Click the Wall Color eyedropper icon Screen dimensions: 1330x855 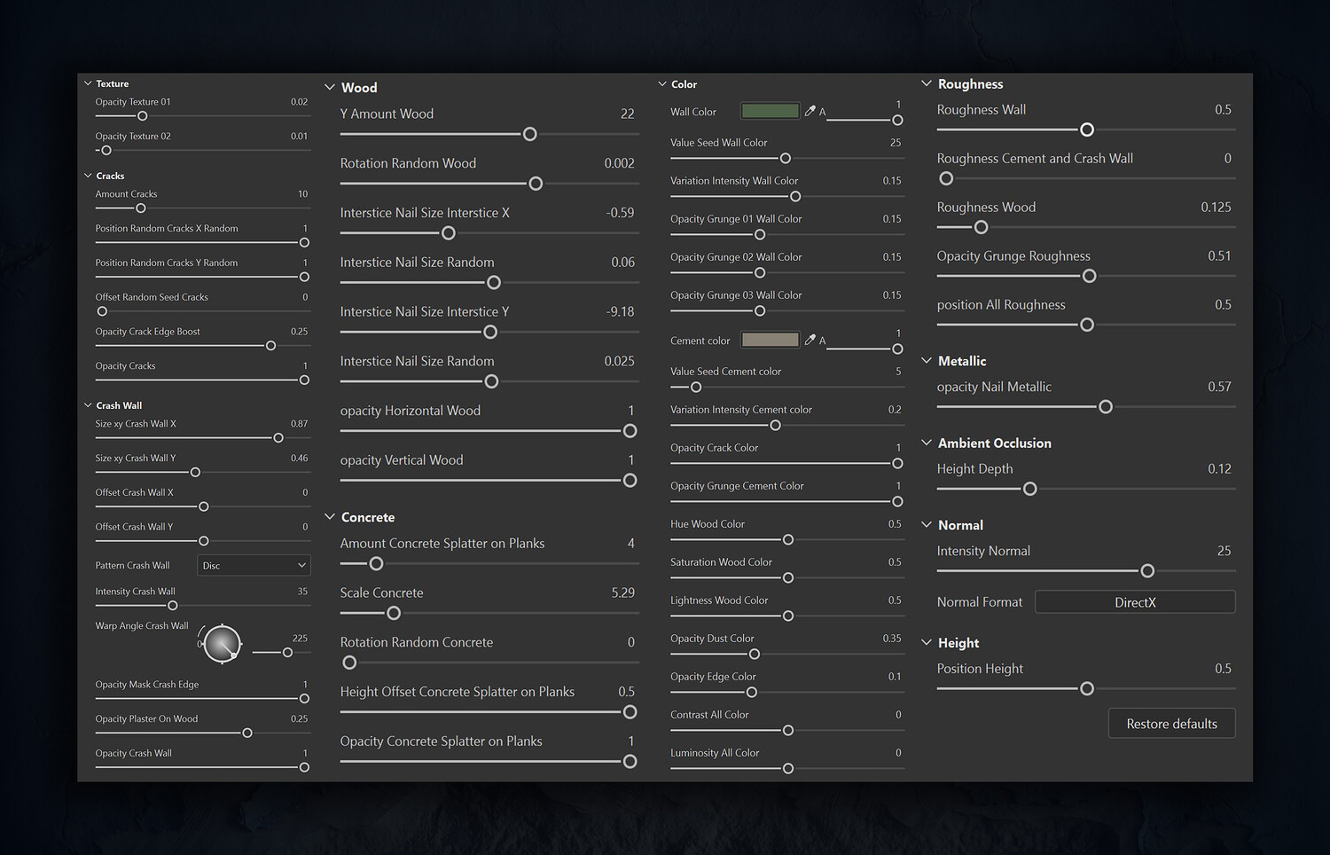(x=810, y=111)
